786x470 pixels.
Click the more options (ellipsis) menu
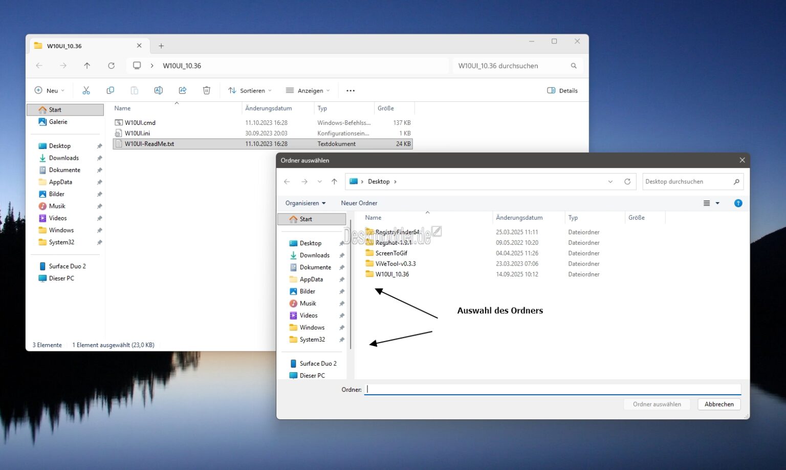pos(350,90)
